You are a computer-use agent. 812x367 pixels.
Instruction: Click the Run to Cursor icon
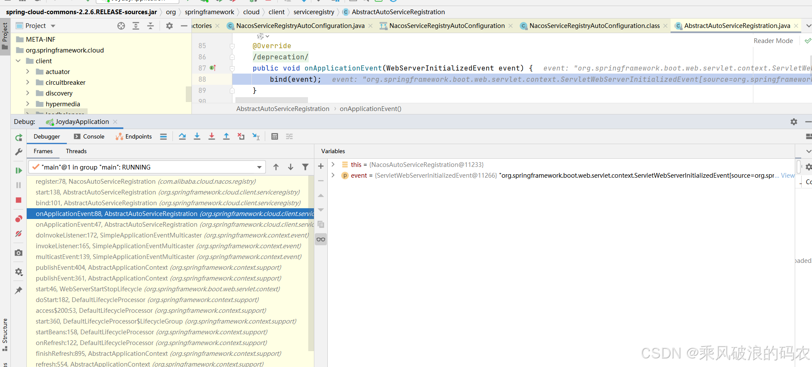tap(256, 136)
